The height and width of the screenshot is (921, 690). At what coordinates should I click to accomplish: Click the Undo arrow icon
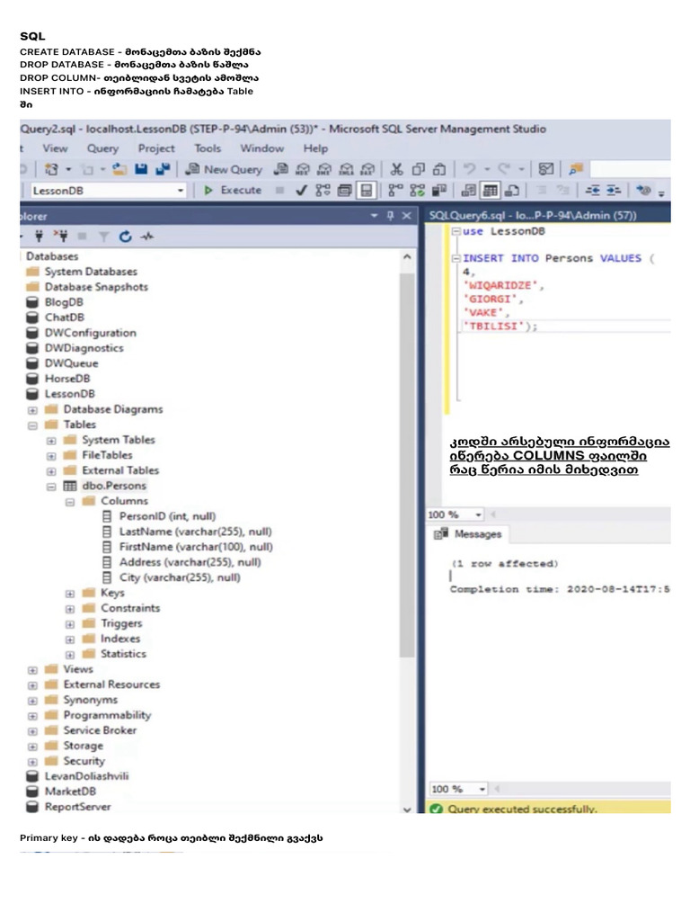(x=469, y=169)
